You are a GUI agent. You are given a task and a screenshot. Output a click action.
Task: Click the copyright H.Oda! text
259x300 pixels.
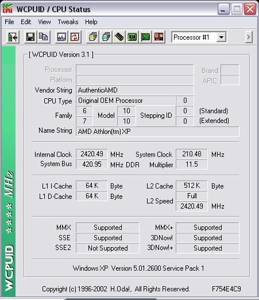pos(116,289)
